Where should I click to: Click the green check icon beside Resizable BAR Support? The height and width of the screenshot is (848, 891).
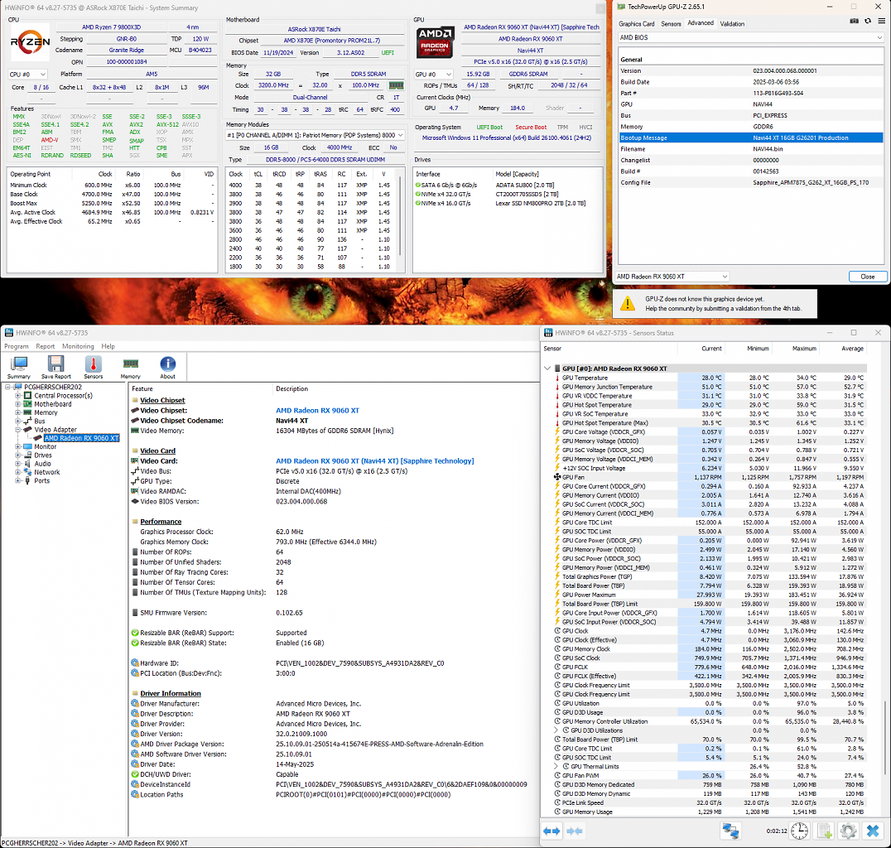click(x=135, y=633)
